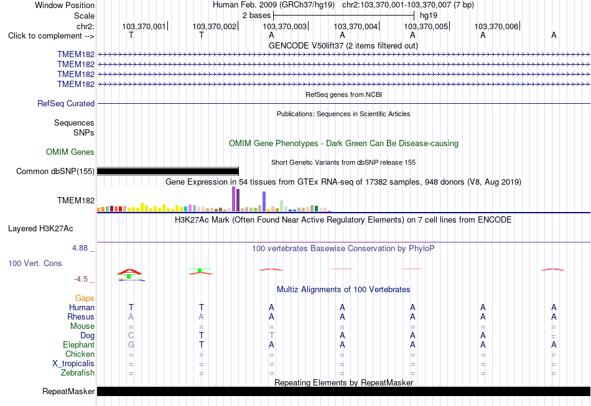Click position label 103,370,001
The image size is (591, 406).
pos(144,26)
